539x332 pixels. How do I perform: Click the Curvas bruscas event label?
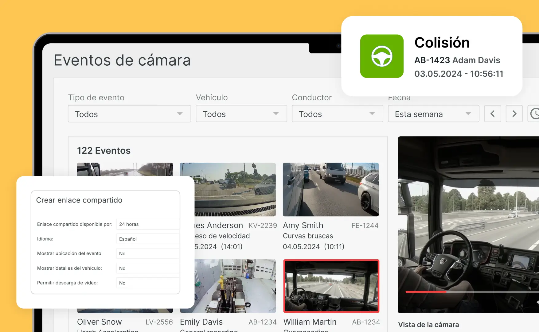pos(308,236)
